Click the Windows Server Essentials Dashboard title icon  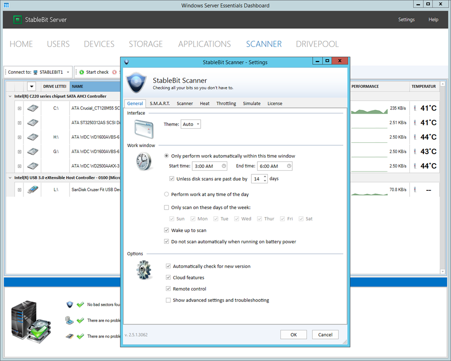(x=6, y=5)
